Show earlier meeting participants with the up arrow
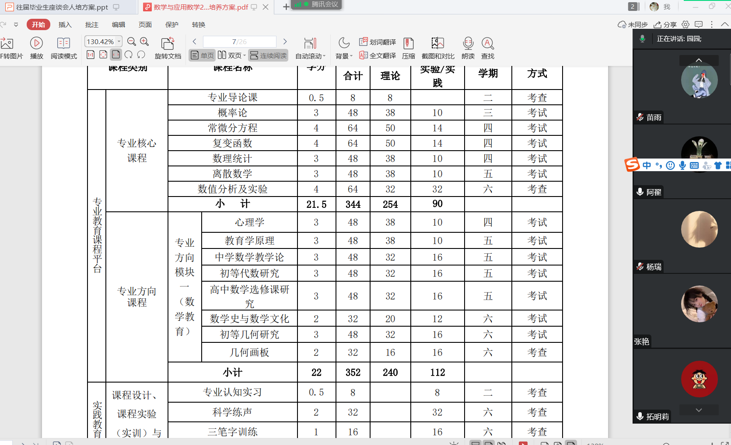This screenshot has height=445, width=731. (x=699, y=60)
